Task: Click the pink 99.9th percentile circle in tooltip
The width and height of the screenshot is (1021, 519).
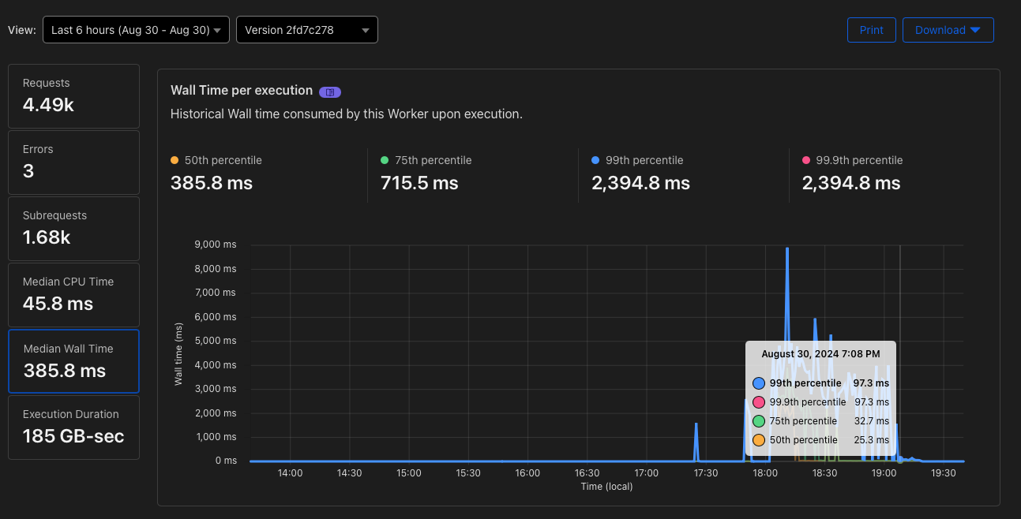Action: click(759, 402)
